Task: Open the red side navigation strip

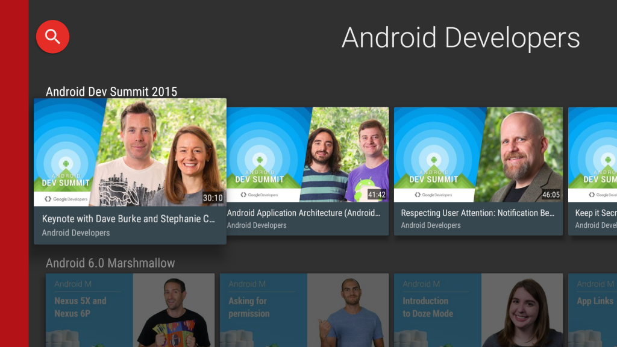Action: point(14,173)
